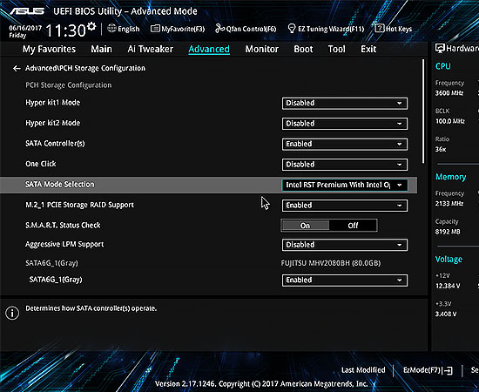Open M.2_1 PCIE Storage RAID Support dropdown

[x=345, y=206]
